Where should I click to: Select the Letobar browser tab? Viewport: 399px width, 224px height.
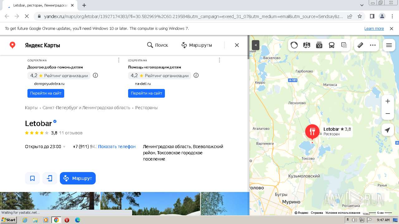pos(40,5)
